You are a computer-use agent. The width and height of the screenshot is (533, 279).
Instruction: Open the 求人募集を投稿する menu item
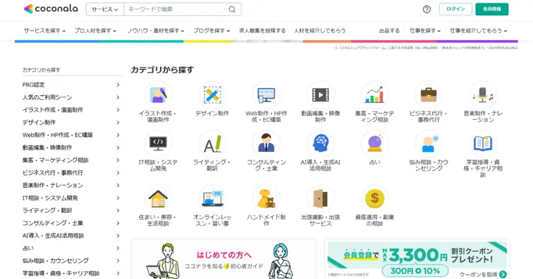click(x=262, y=31)
